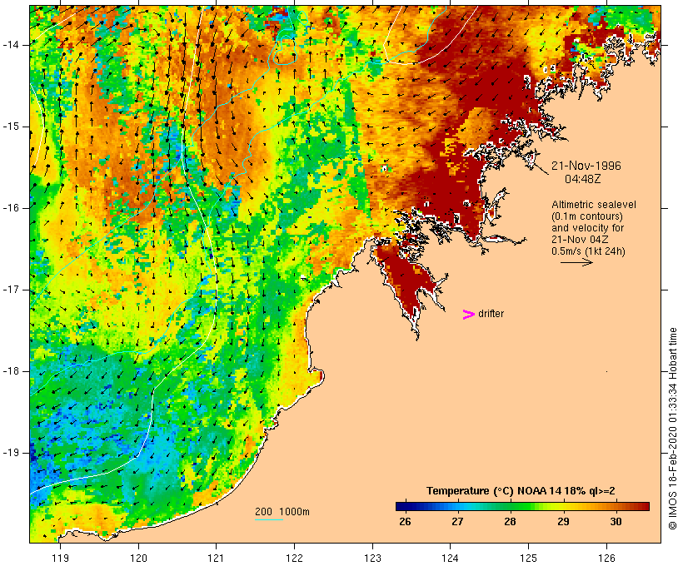Click the dark blue end of temperature colorbar
Viewport: 683px width, 566px height.
coord(401,506)
